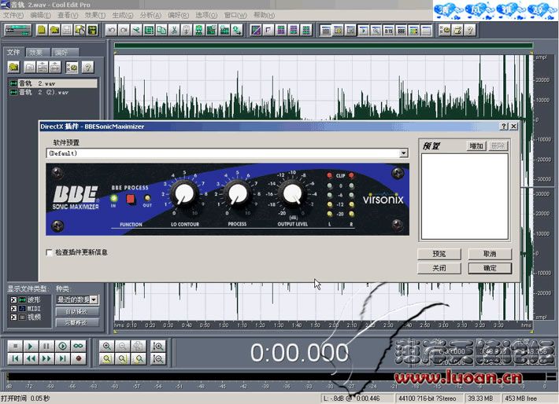Click the auto-play button below 种类 dropdown
This screenshot has height=404, width=559.
[x=76, y=312]
